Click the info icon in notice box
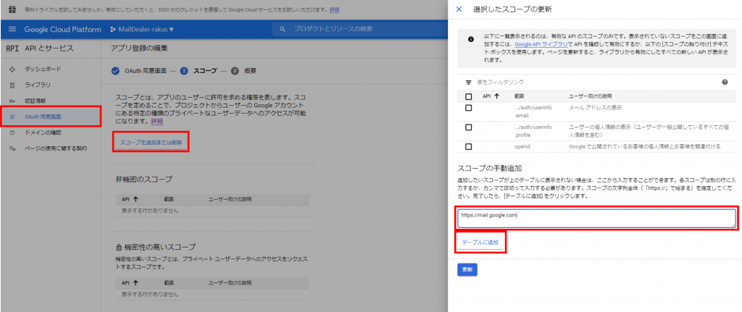742x312 pixels. (x=471, y=39)
